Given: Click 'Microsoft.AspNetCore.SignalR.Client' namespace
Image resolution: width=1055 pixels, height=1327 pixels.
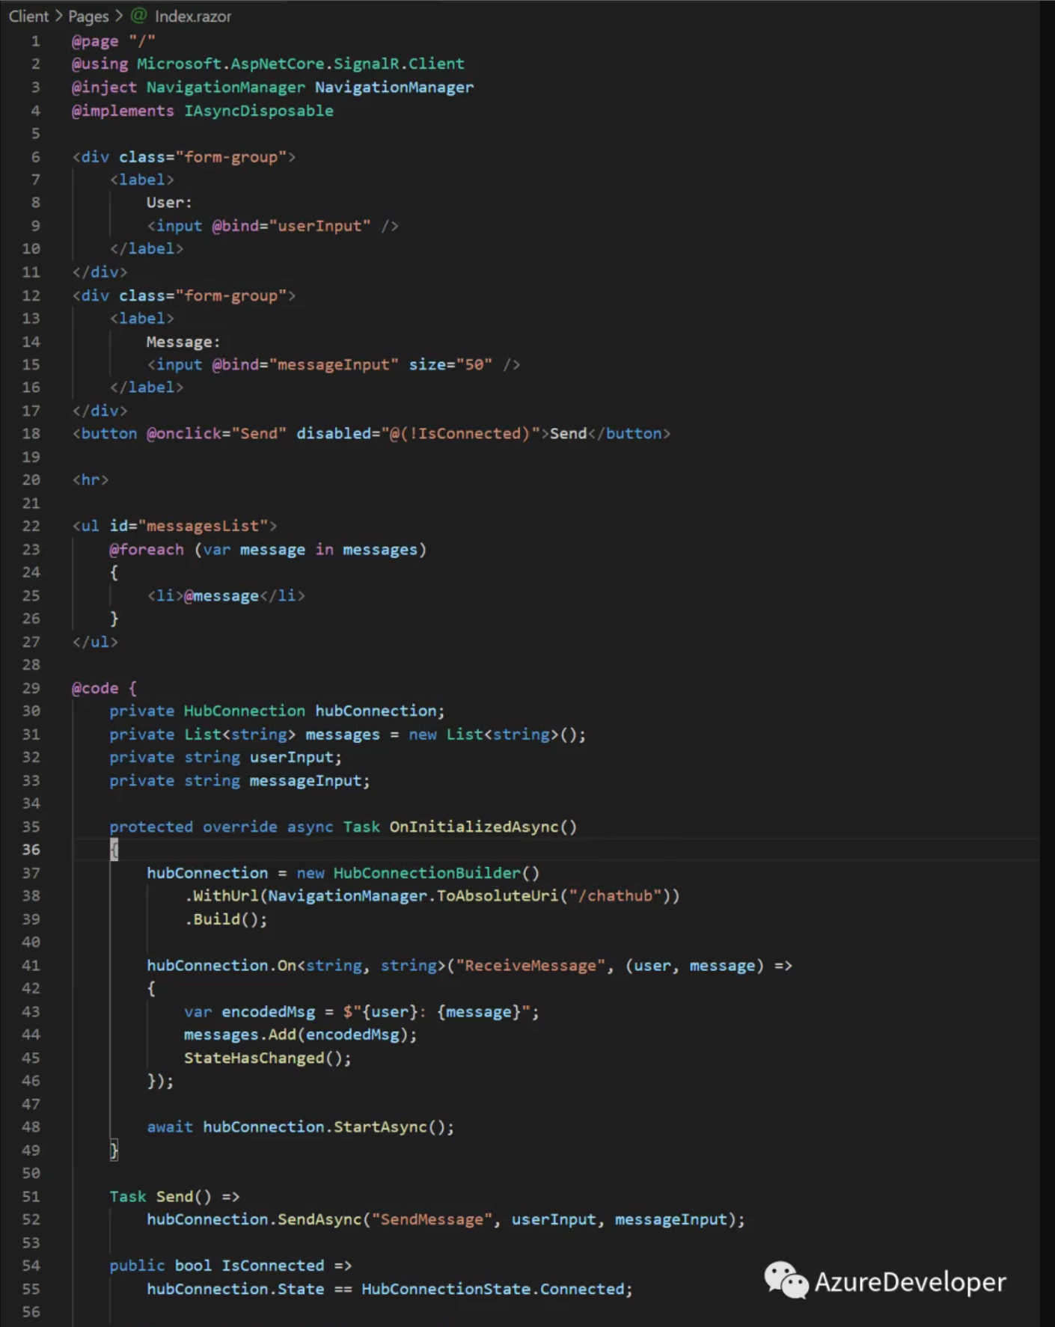Looking at the screenshot, I should (x=300, y=64).
